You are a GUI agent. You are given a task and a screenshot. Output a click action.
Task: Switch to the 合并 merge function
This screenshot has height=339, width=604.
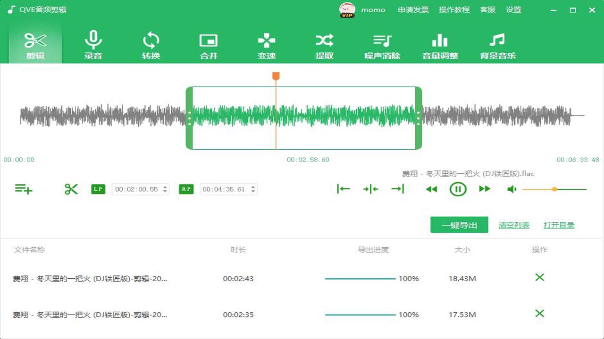point(209,45)
